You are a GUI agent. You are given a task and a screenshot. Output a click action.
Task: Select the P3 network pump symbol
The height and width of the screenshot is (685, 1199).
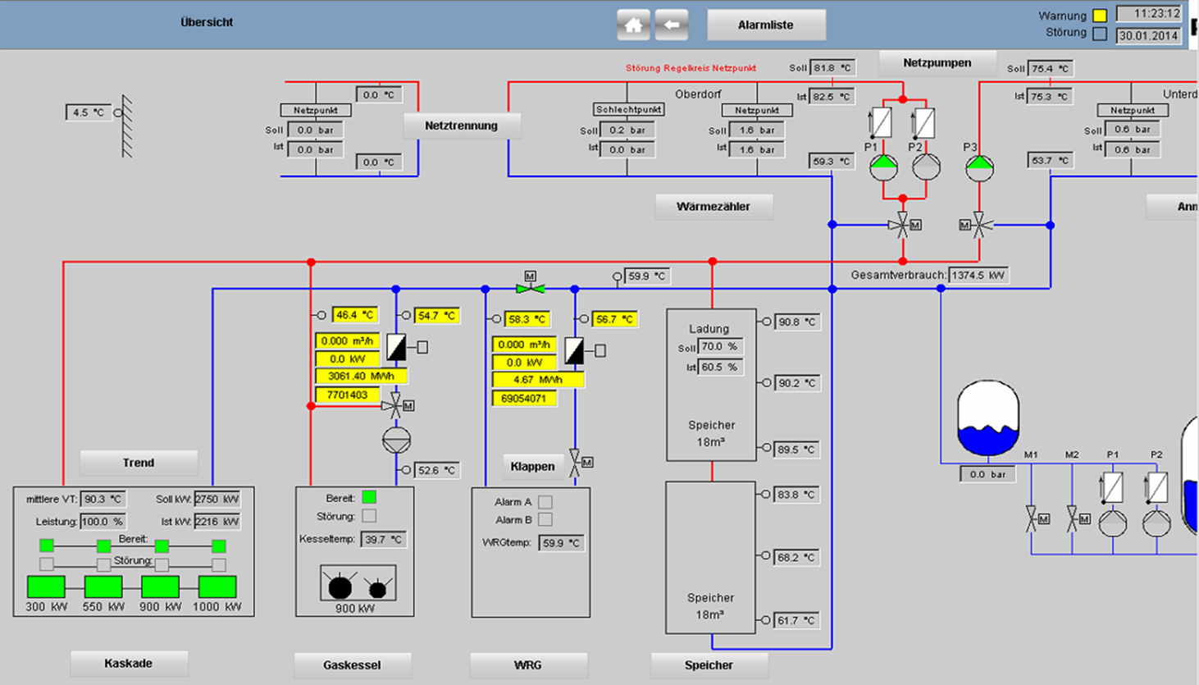[979, 167]
